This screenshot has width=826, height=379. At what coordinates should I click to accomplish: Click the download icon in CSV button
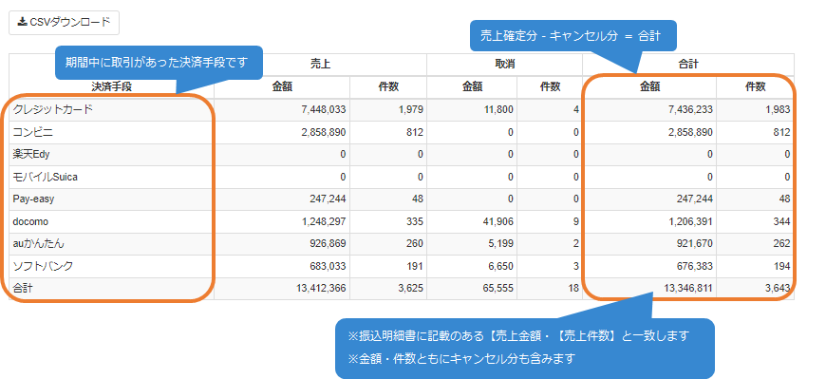[x=22, y=22]
